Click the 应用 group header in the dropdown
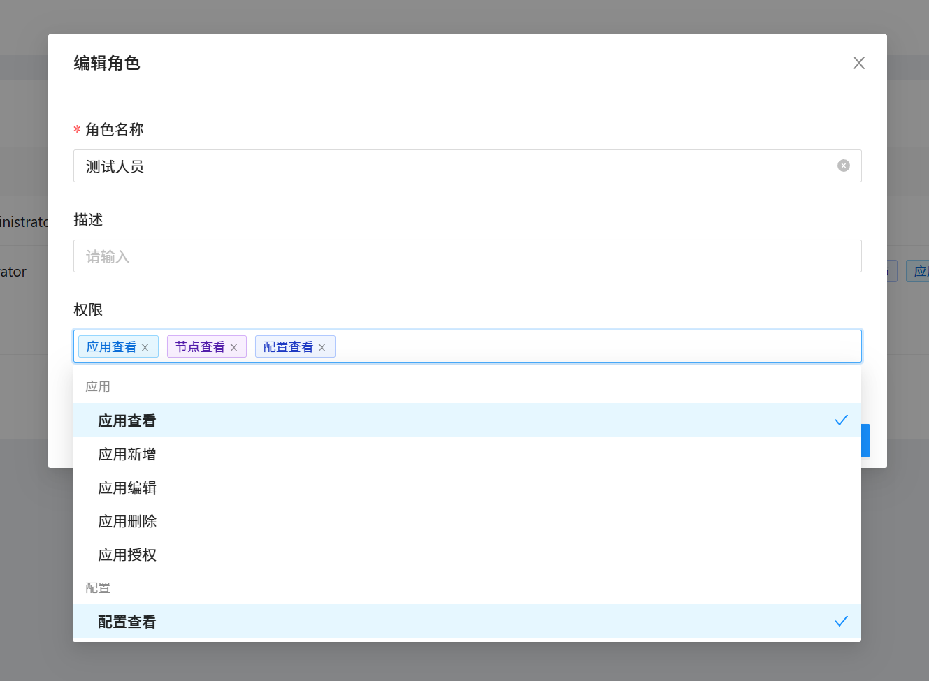 pos(98,386)
